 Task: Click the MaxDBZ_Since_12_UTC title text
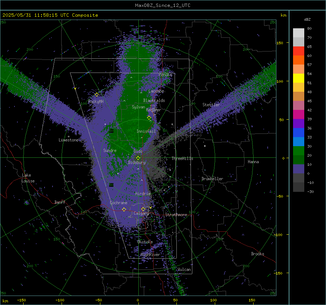(163, 5)
